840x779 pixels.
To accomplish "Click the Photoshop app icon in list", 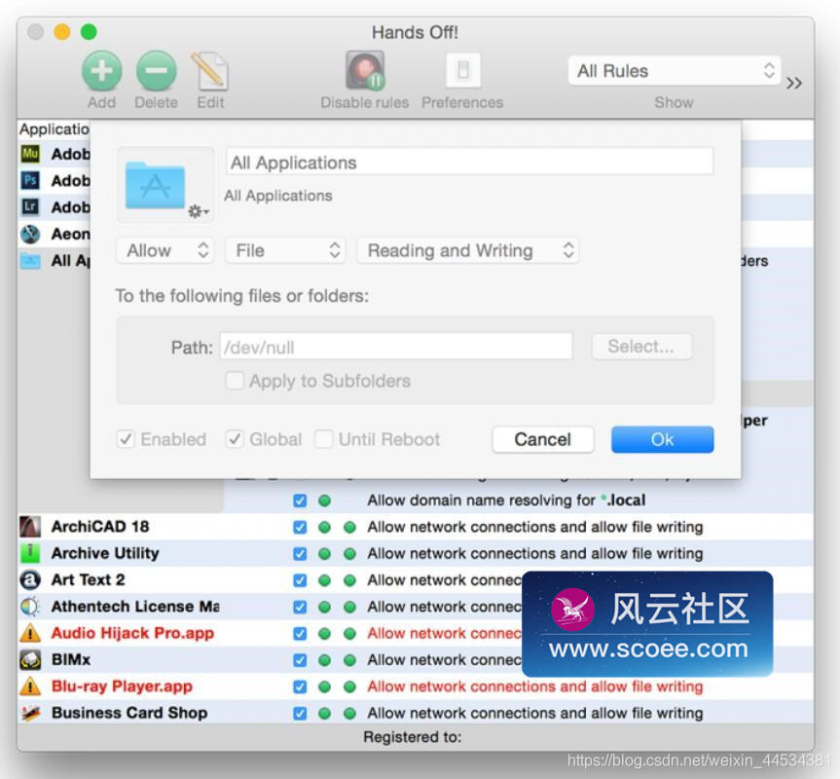I will point(30,180).
